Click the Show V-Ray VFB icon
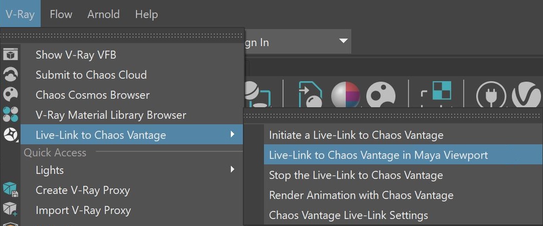 [x=11, y=55]
